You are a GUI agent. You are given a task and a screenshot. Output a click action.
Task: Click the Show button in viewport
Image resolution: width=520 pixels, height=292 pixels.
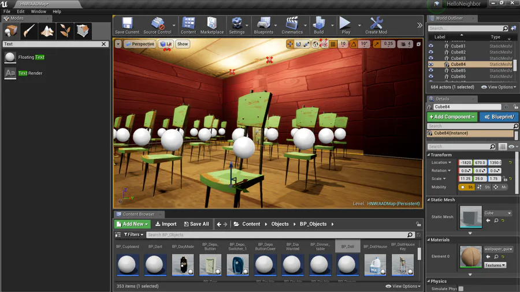pos(183,44)
